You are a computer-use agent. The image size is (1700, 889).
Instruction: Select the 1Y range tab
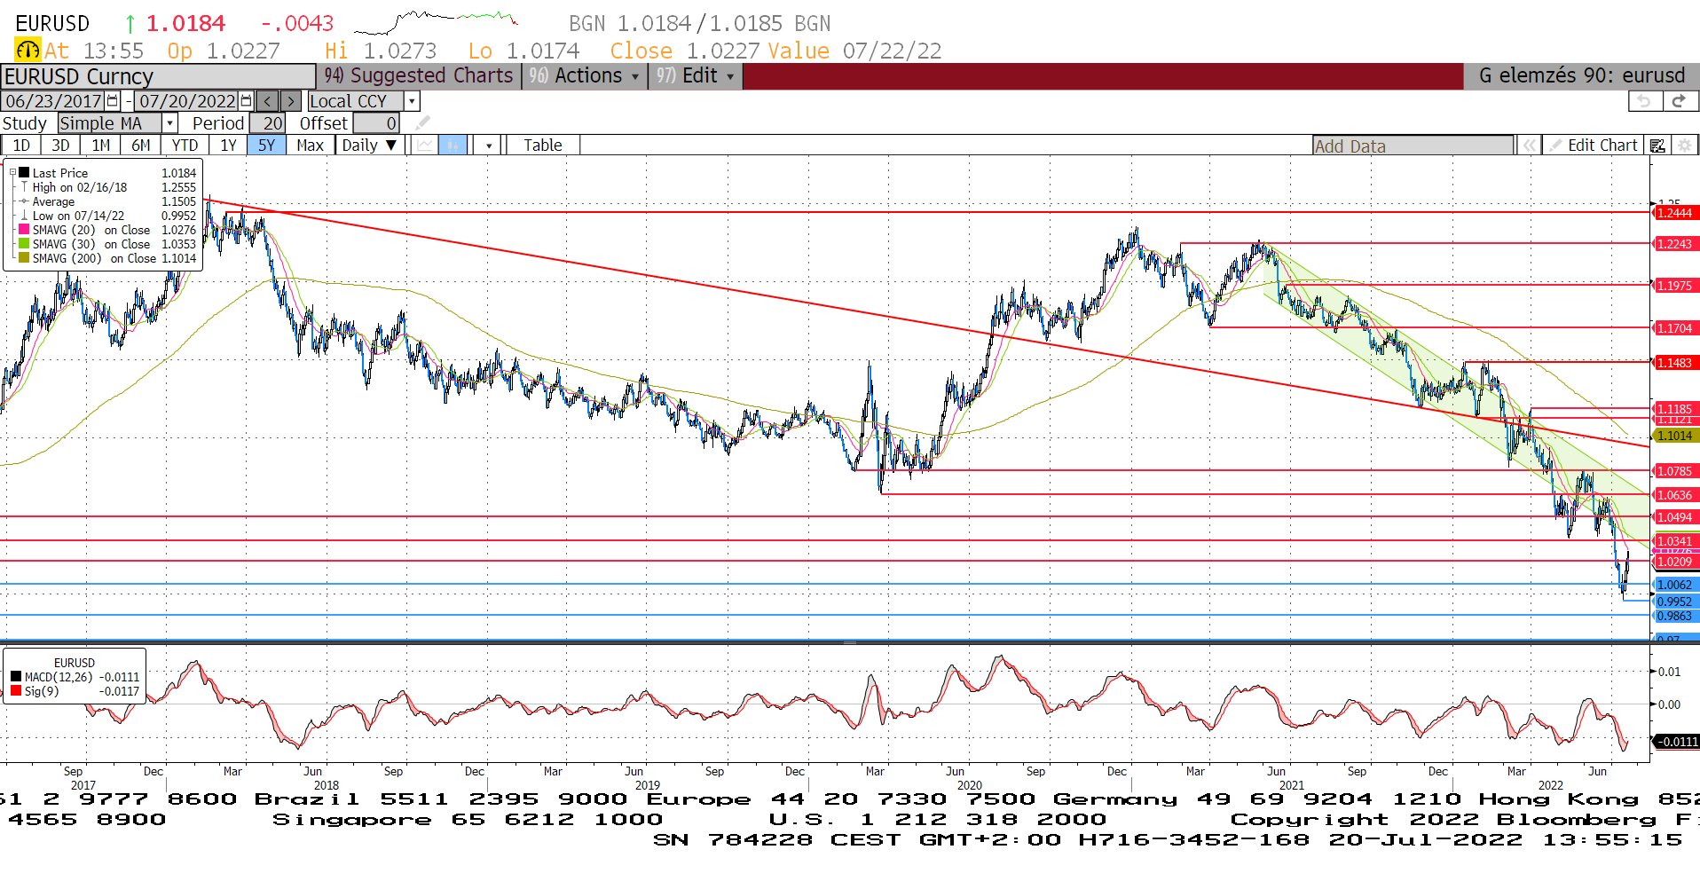click(x=229, y=146)
